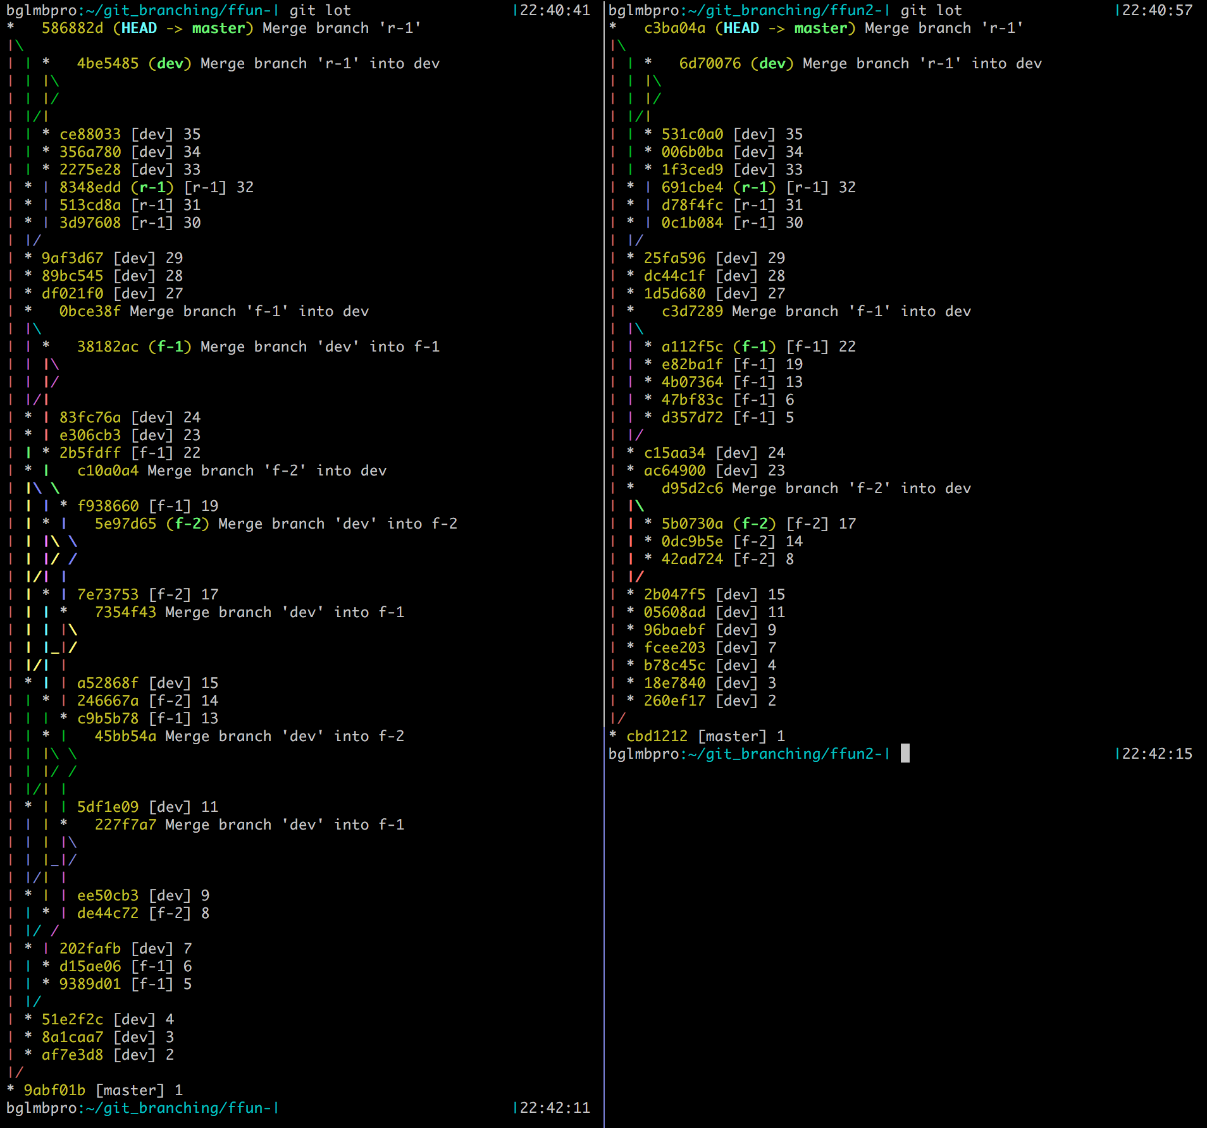Image resolution: width=1207 pixels, height=1128 pixels.
Task: Click commit hash de44c72
Action: point(108,914)
